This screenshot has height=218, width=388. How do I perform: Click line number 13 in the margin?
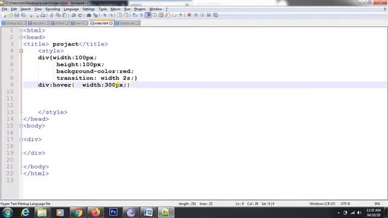point(10,112)
